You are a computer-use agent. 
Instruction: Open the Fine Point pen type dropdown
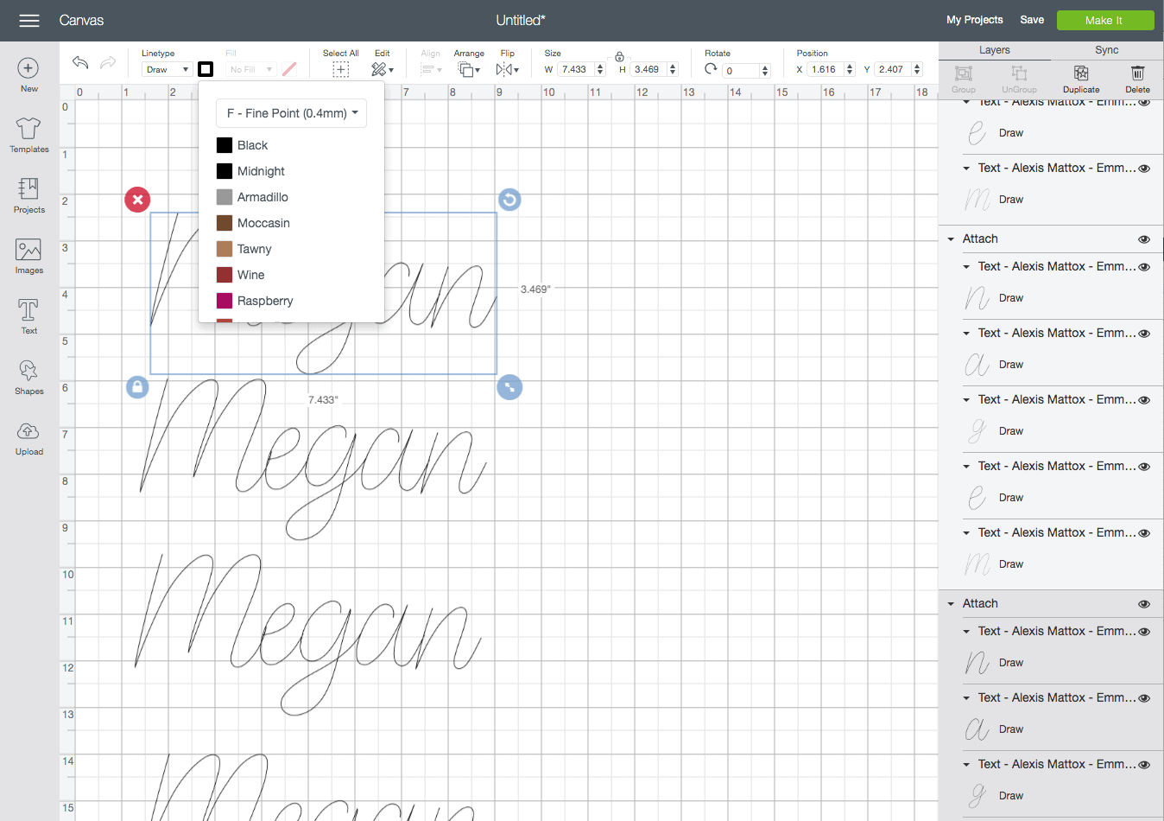(x=292, y=113)
